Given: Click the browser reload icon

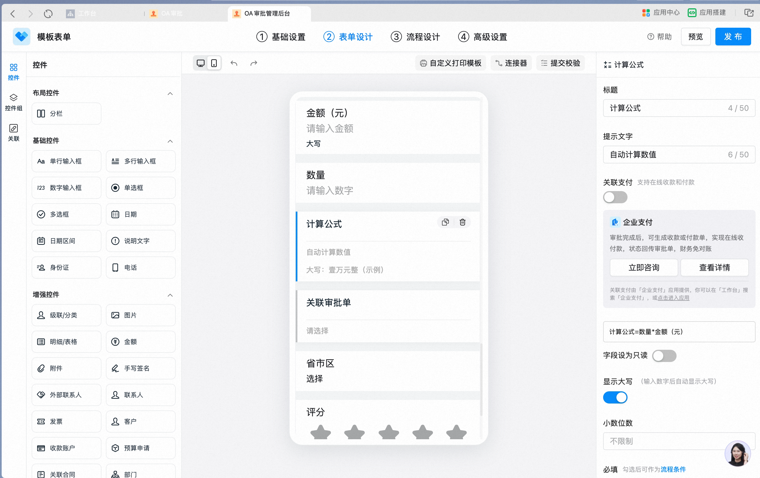Looking at the screenshot, I should pyautogui.click(x=48, y=14).
